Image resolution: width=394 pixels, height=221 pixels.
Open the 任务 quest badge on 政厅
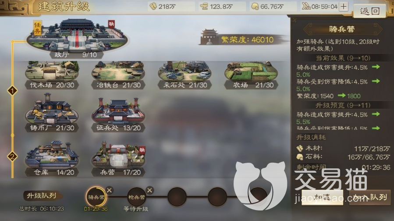[x=37, y=28]
